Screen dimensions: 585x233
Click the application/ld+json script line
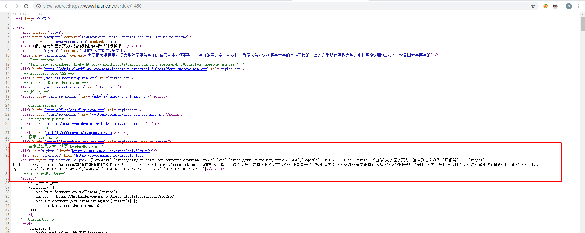(276, 165)
